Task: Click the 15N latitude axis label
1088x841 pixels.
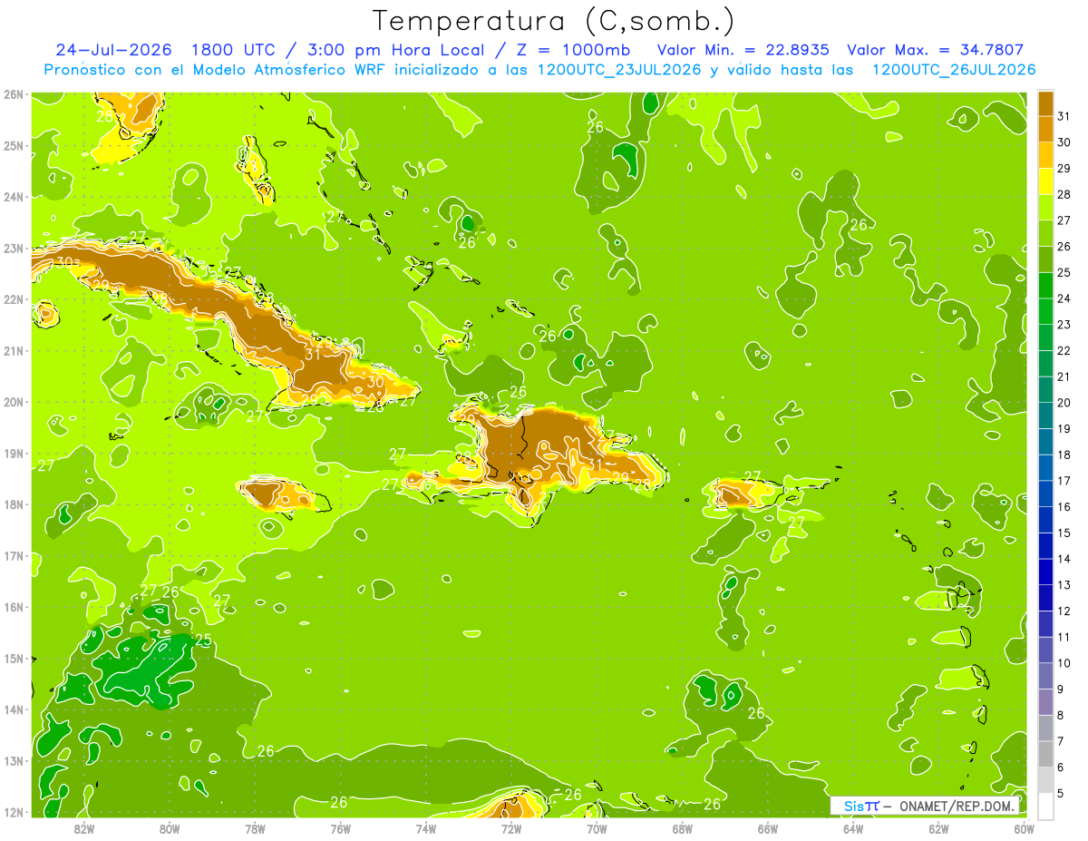Action: (x=15, y=658)
